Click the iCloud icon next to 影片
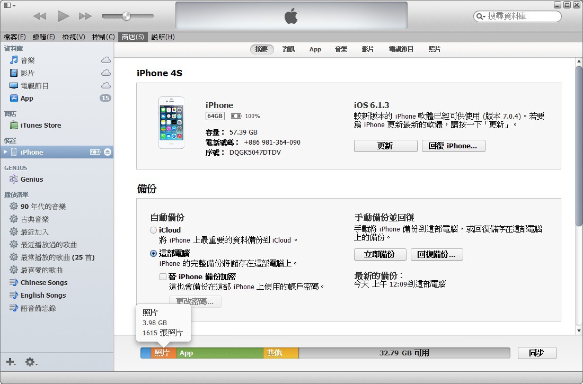 [106, 73]
